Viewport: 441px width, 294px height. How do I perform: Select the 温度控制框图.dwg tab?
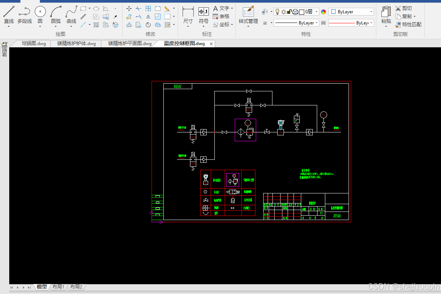tap(184, 44)
